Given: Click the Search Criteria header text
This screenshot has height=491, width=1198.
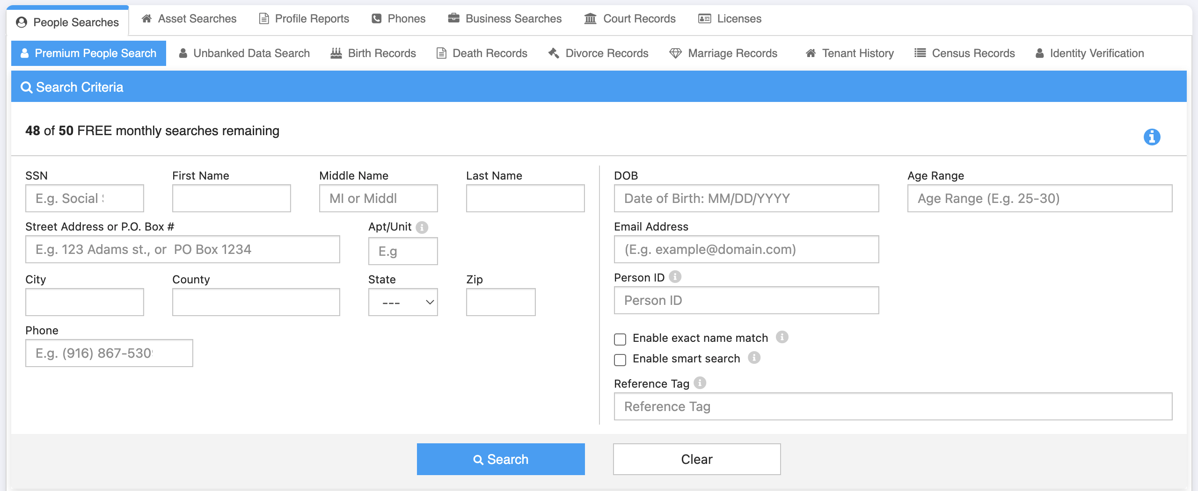Looking at the screenshot, I should pos(80,87).
